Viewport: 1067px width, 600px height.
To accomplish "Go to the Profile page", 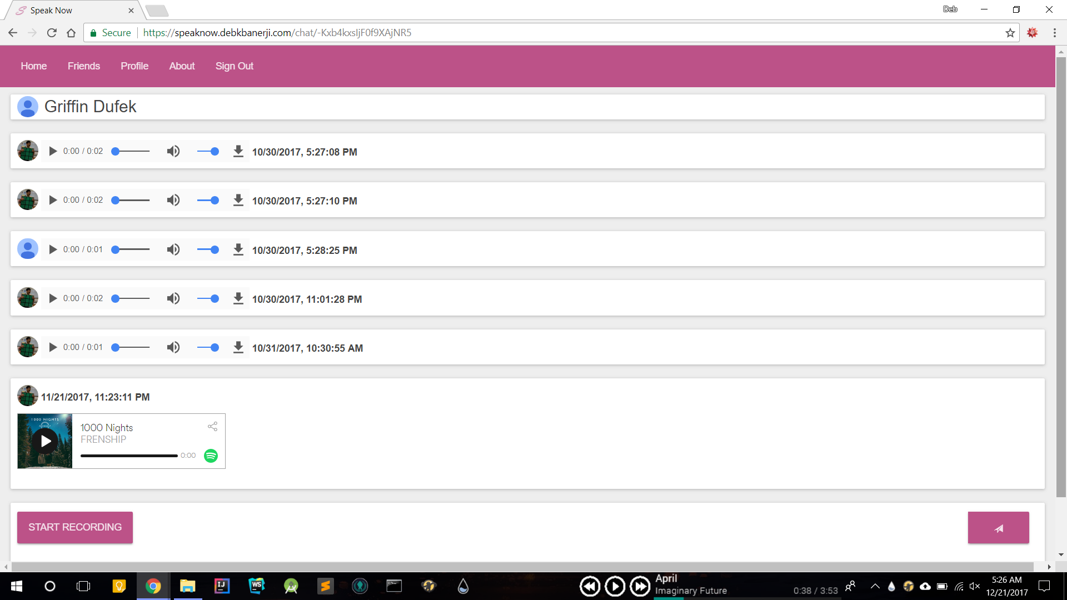I will tap(134, 66).
